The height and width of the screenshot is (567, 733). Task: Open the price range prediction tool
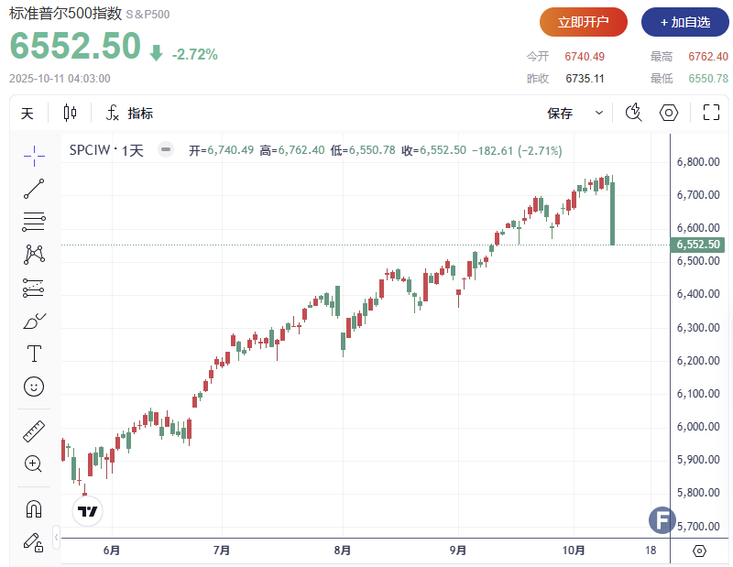pyautogui.click(x=34, y=288)
